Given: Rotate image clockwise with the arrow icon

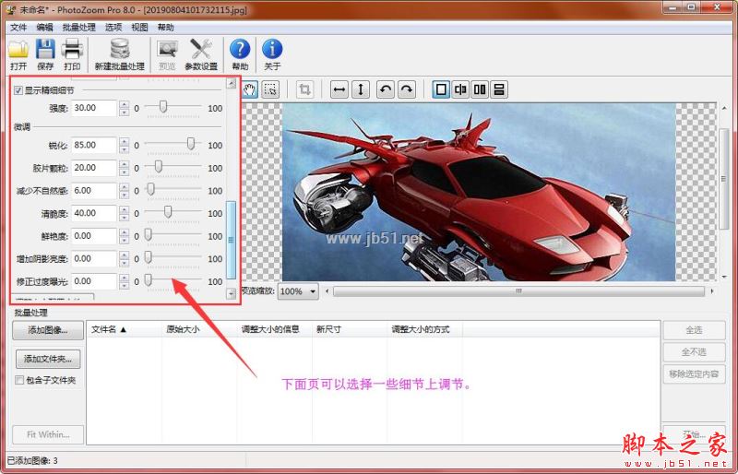Looking at the screenshot, I should (406, 89).
